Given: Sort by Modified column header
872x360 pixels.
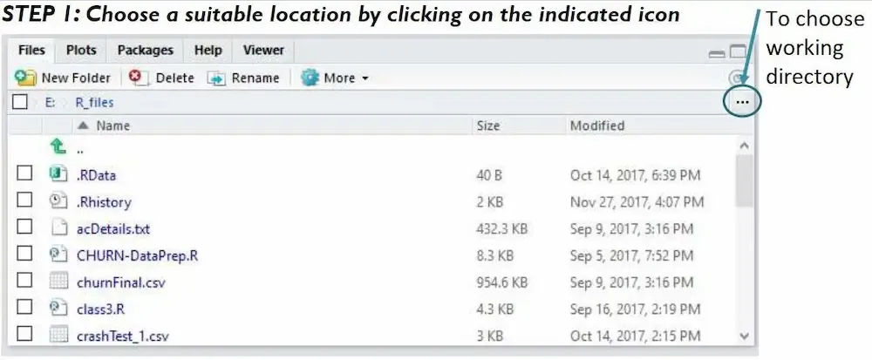Looking at the screenshot, I should pos(597,126).
